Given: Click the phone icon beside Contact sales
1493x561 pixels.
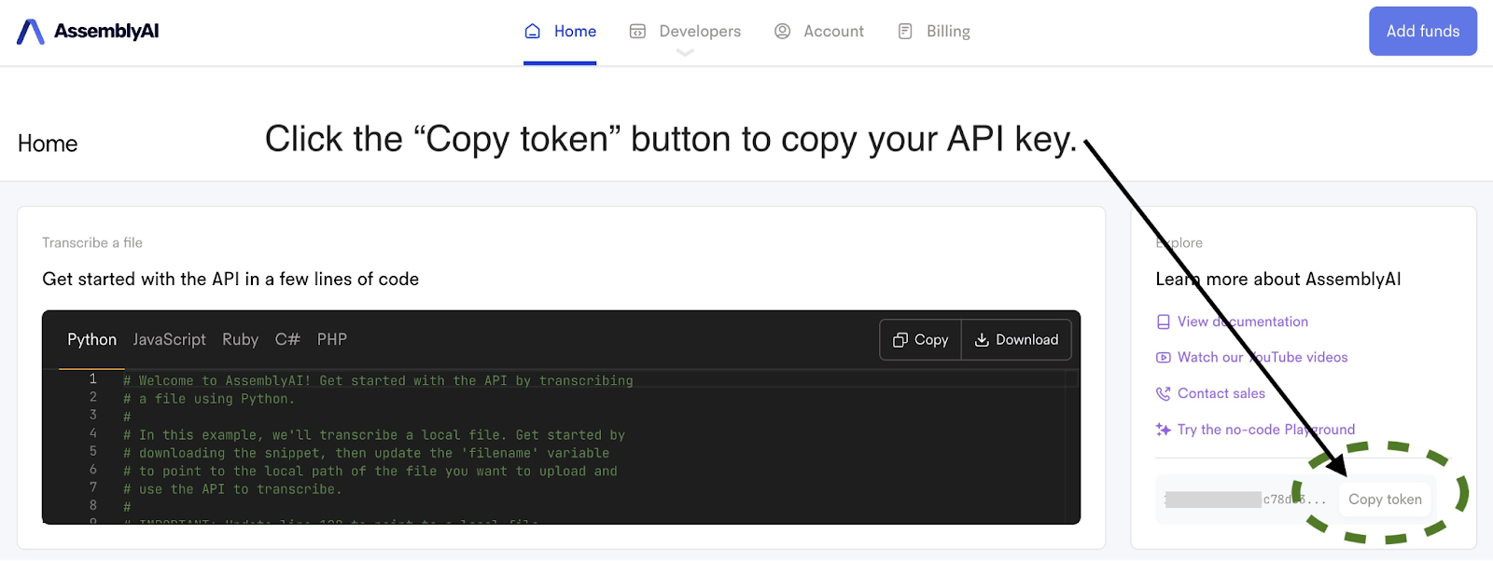Looking at the screenshot, I should point(1164,394).
